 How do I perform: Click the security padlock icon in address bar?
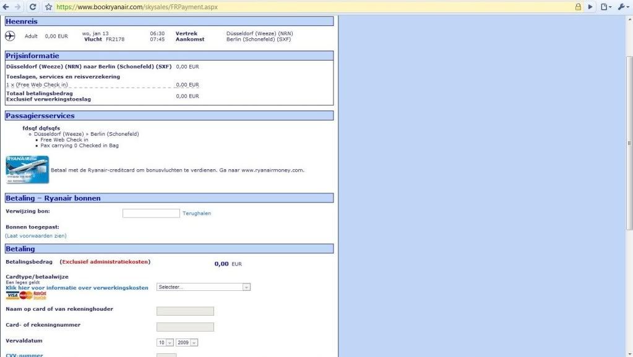(578, 7)
